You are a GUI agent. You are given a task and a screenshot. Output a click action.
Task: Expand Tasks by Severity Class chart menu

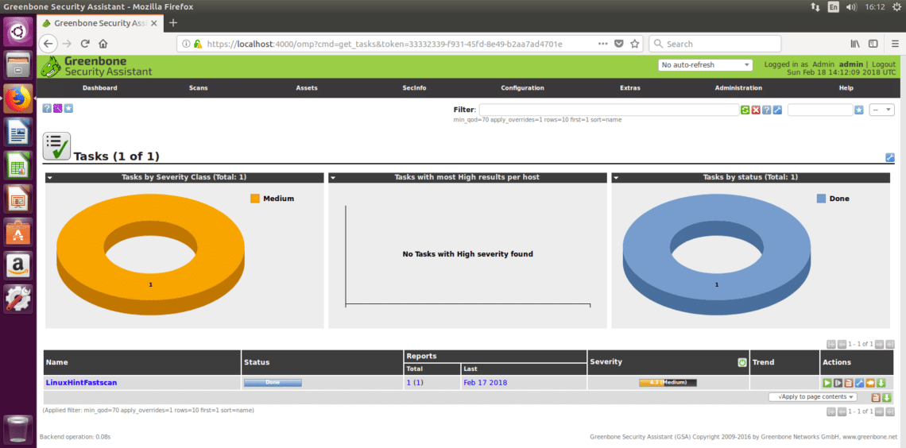pos(50,178)
